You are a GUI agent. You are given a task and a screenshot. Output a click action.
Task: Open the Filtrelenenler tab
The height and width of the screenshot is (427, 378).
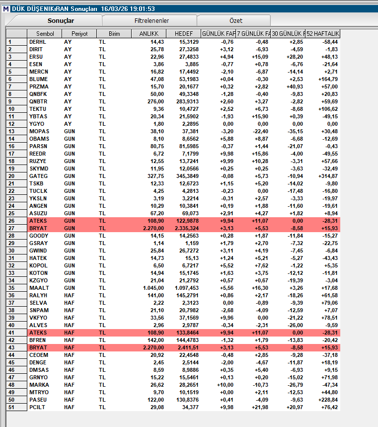point(151,21)
